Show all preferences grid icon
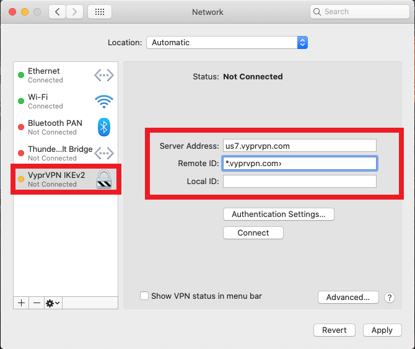The image size is (415, 349). point(100,12)
